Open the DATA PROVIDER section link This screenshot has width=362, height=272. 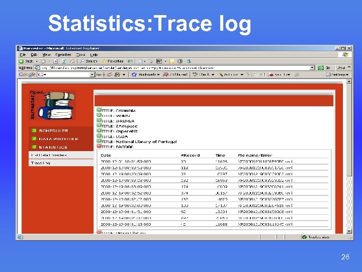tap(59, 139)
